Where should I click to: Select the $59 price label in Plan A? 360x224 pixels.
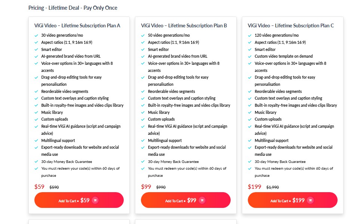(x=39, y=187)
